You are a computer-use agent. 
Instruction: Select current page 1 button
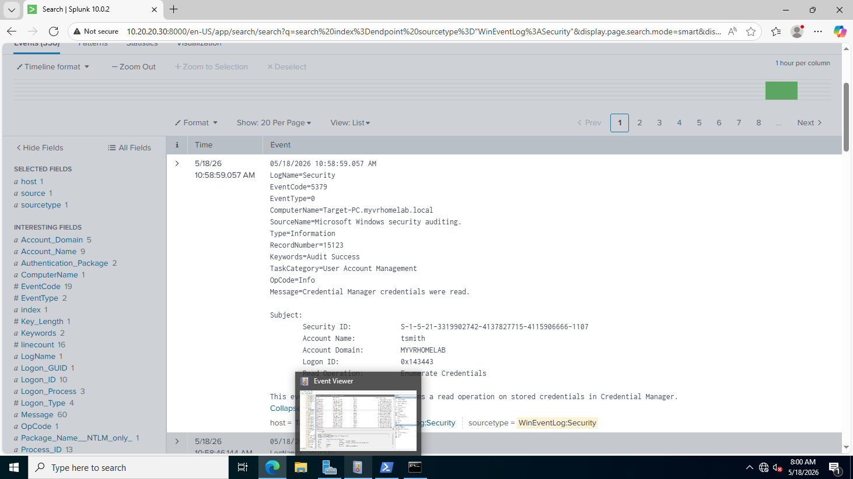pyautogui.click(x=620, y=122)
